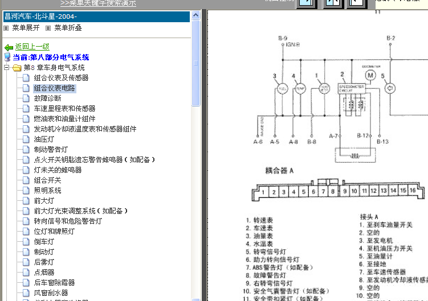Open 发动机冷却液温度表和传感器组件 page
Image resolution: width=428 pixels, height=301 pixels.
pos(85,129)
